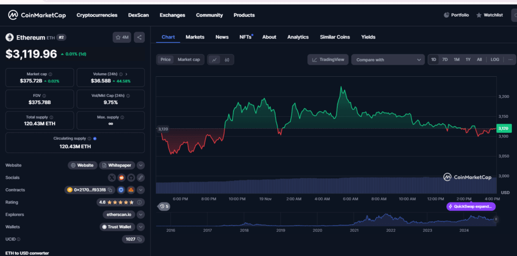Switch to the NFTs tab
This screenshot has width=517, height=256.
tap(245, 37)
